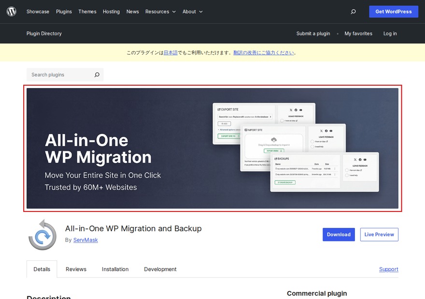Expand the About dropdown menu
Screen dimensions: 425x299
pyautogui.click(x=192, y=12)
